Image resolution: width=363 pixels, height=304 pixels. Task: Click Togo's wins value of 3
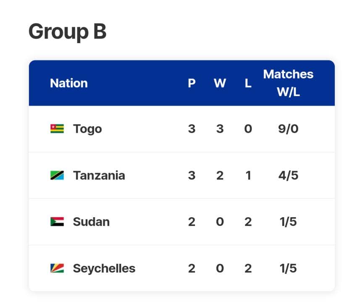click(220, 129)
